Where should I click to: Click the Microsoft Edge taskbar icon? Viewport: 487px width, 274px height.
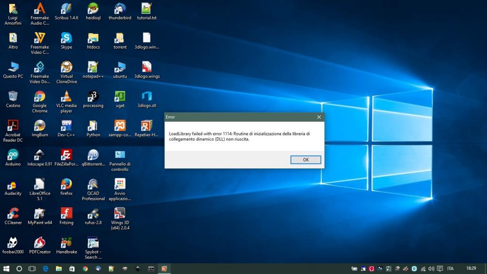(45, 268)
